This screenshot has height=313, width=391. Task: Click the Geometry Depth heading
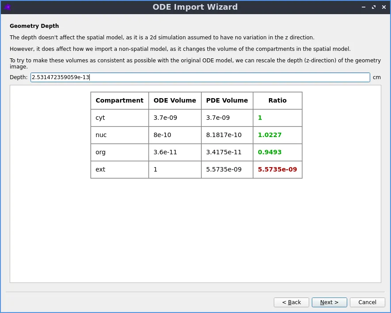(34, 26)
